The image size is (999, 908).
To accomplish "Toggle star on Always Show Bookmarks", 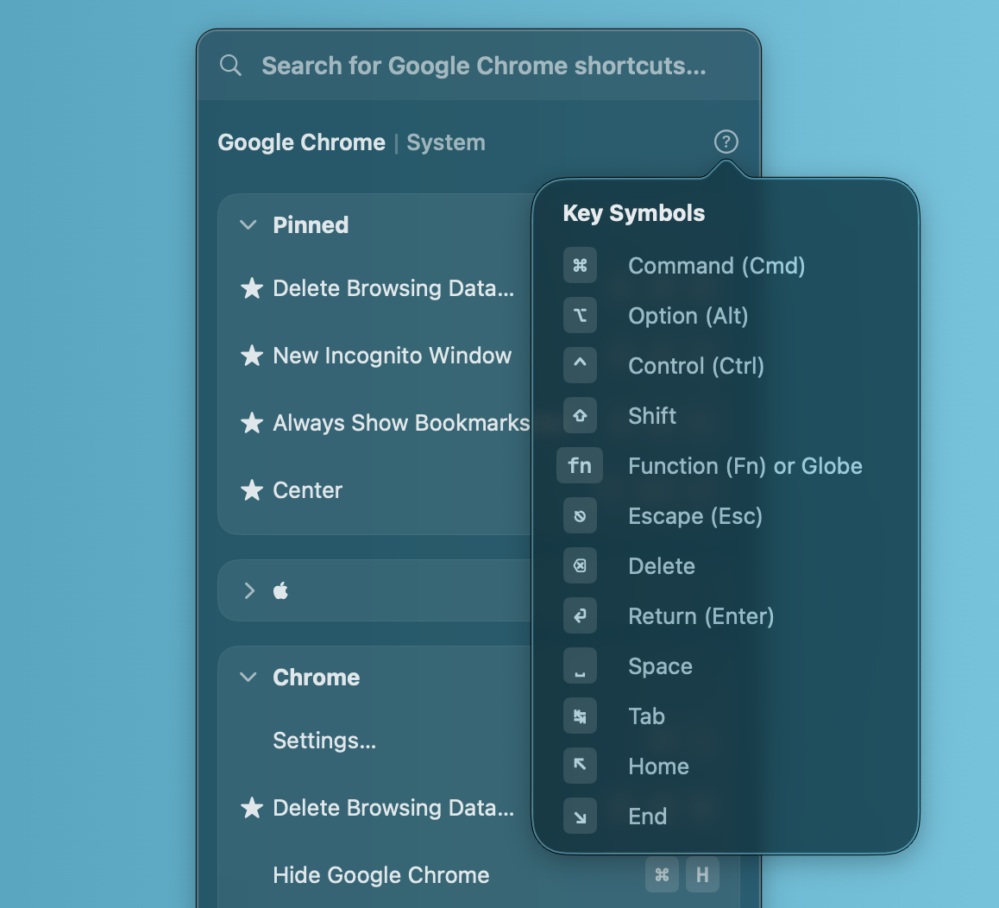I will [252, 423].
